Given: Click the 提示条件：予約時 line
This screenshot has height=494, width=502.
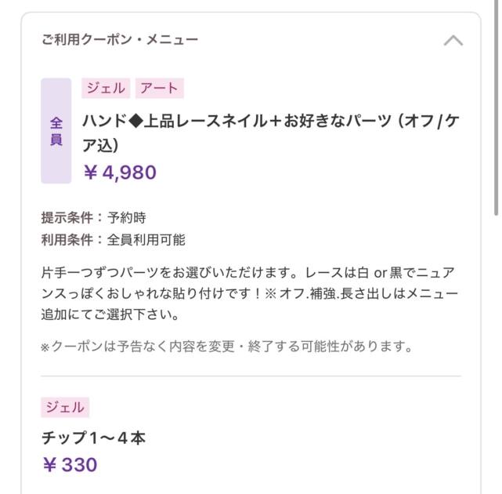Looking at the screenshot, I should coord(93,218).
